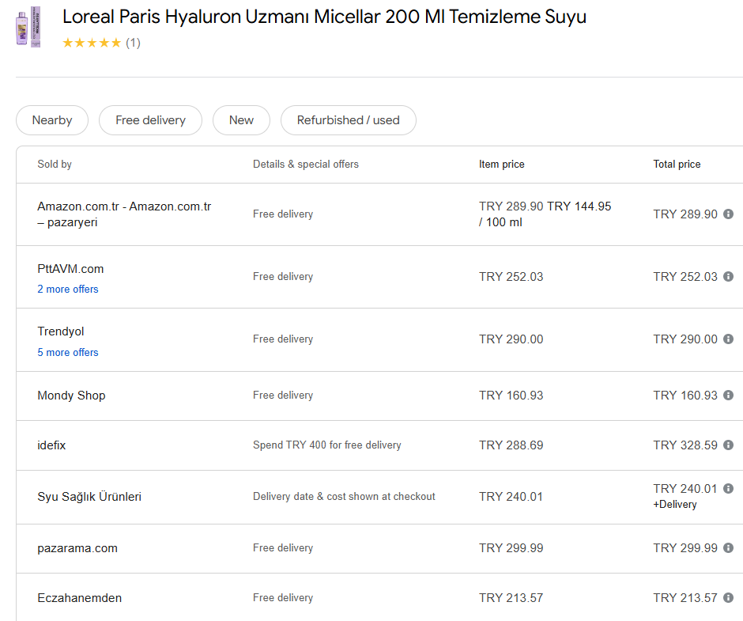Open the pazarama.com seller link
Image resolution: width=743 pixels, height=621 pixels.
[77, 548]
